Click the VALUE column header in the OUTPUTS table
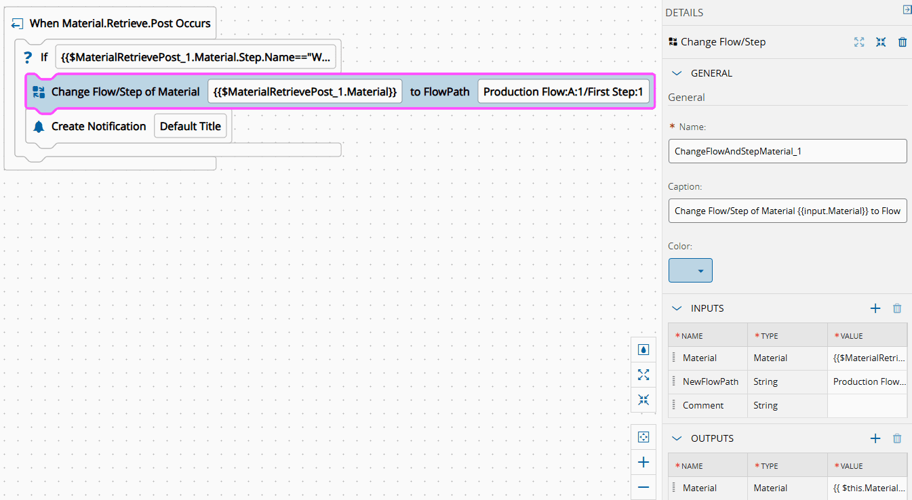 pos(867,465)
